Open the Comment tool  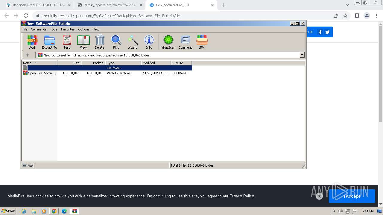point(185,42)
